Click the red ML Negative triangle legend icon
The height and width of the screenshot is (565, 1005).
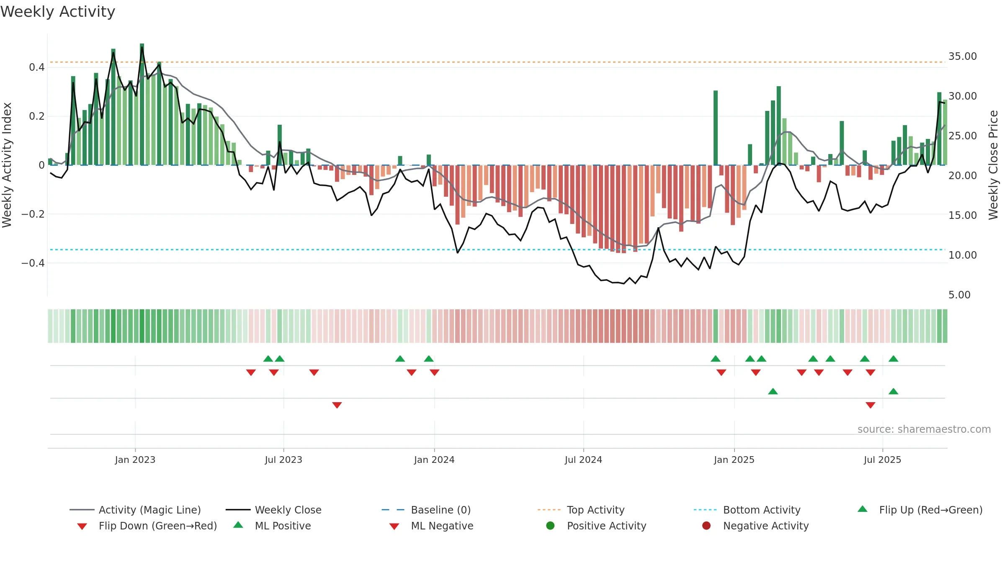(394, 526)
